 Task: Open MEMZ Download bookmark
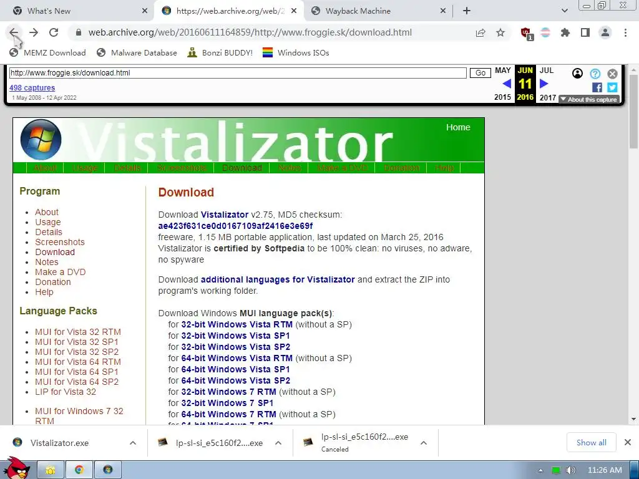[x=47, y=52]
